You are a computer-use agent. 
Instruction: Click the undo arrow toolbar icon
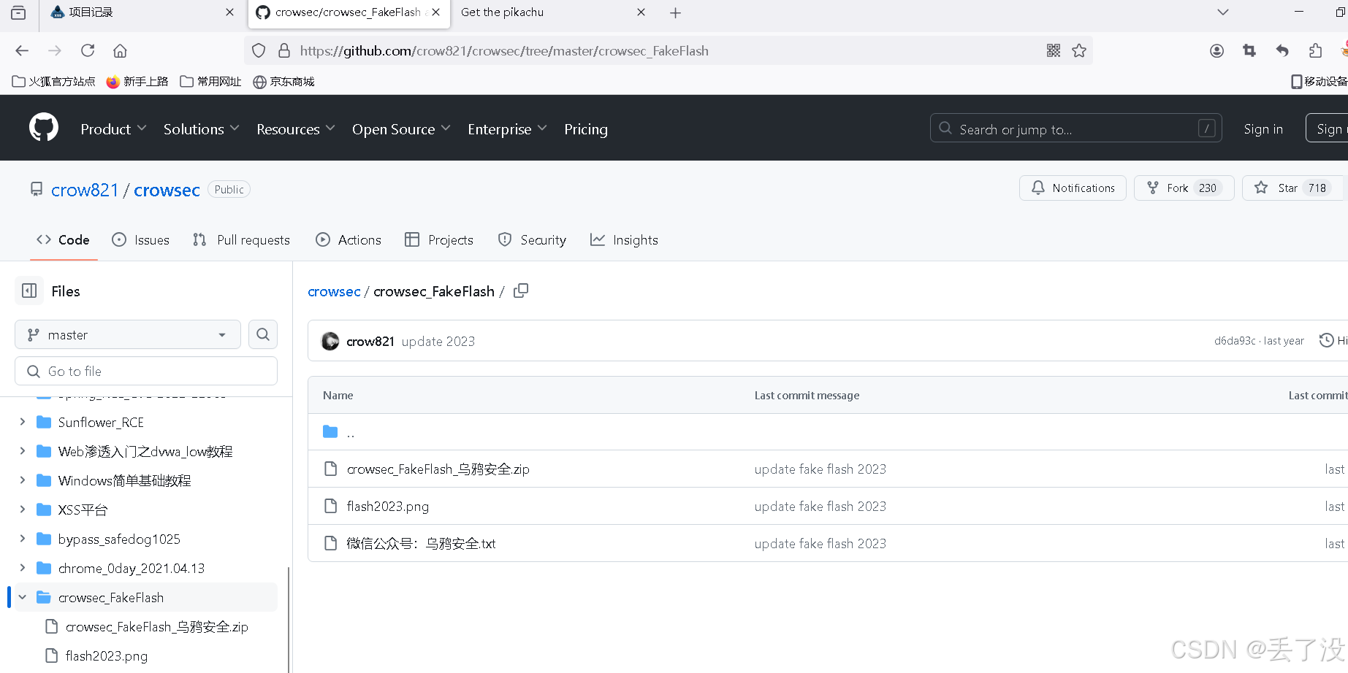pos(1282,50)
